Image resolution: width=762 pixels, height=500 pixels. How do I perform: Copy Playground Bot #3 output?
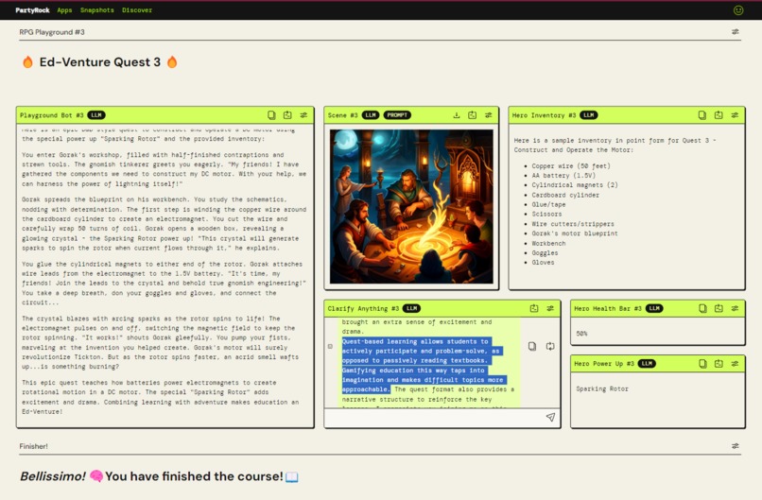pos(271,115)
